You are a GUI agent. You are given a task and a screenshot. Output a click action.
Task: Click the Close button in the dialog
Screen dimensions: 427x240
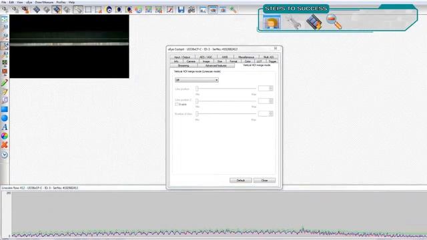(264, 181)
